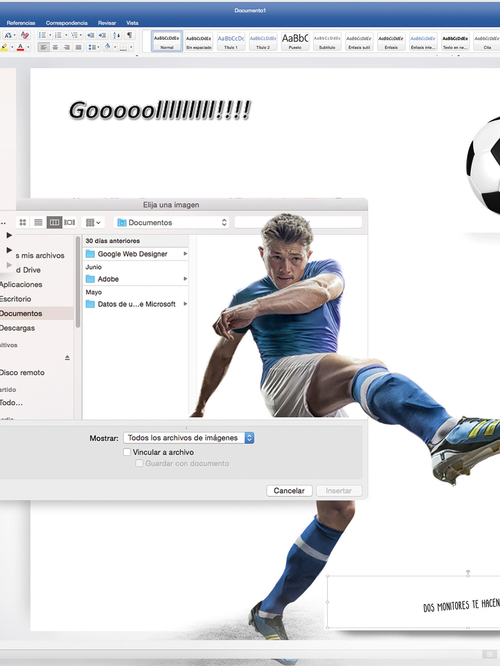Image resolution: width=500 pixels, height=666 pixels.
Task: Open the font color dropdown arrow
Action: pyautogui.click(x=28, y=47)
